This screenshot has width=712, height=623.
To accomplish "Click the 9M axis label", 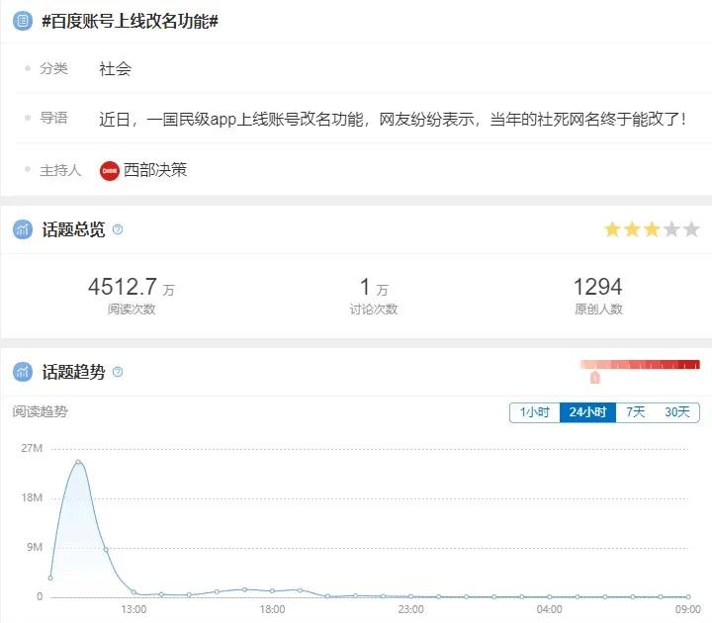I will coord(34,547).
